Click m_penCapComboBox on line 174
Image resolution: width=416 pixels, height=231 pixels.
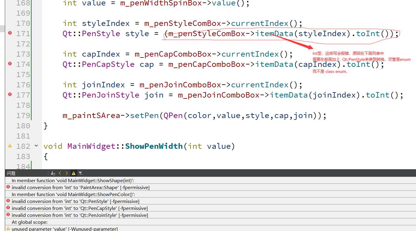point(207,64)
